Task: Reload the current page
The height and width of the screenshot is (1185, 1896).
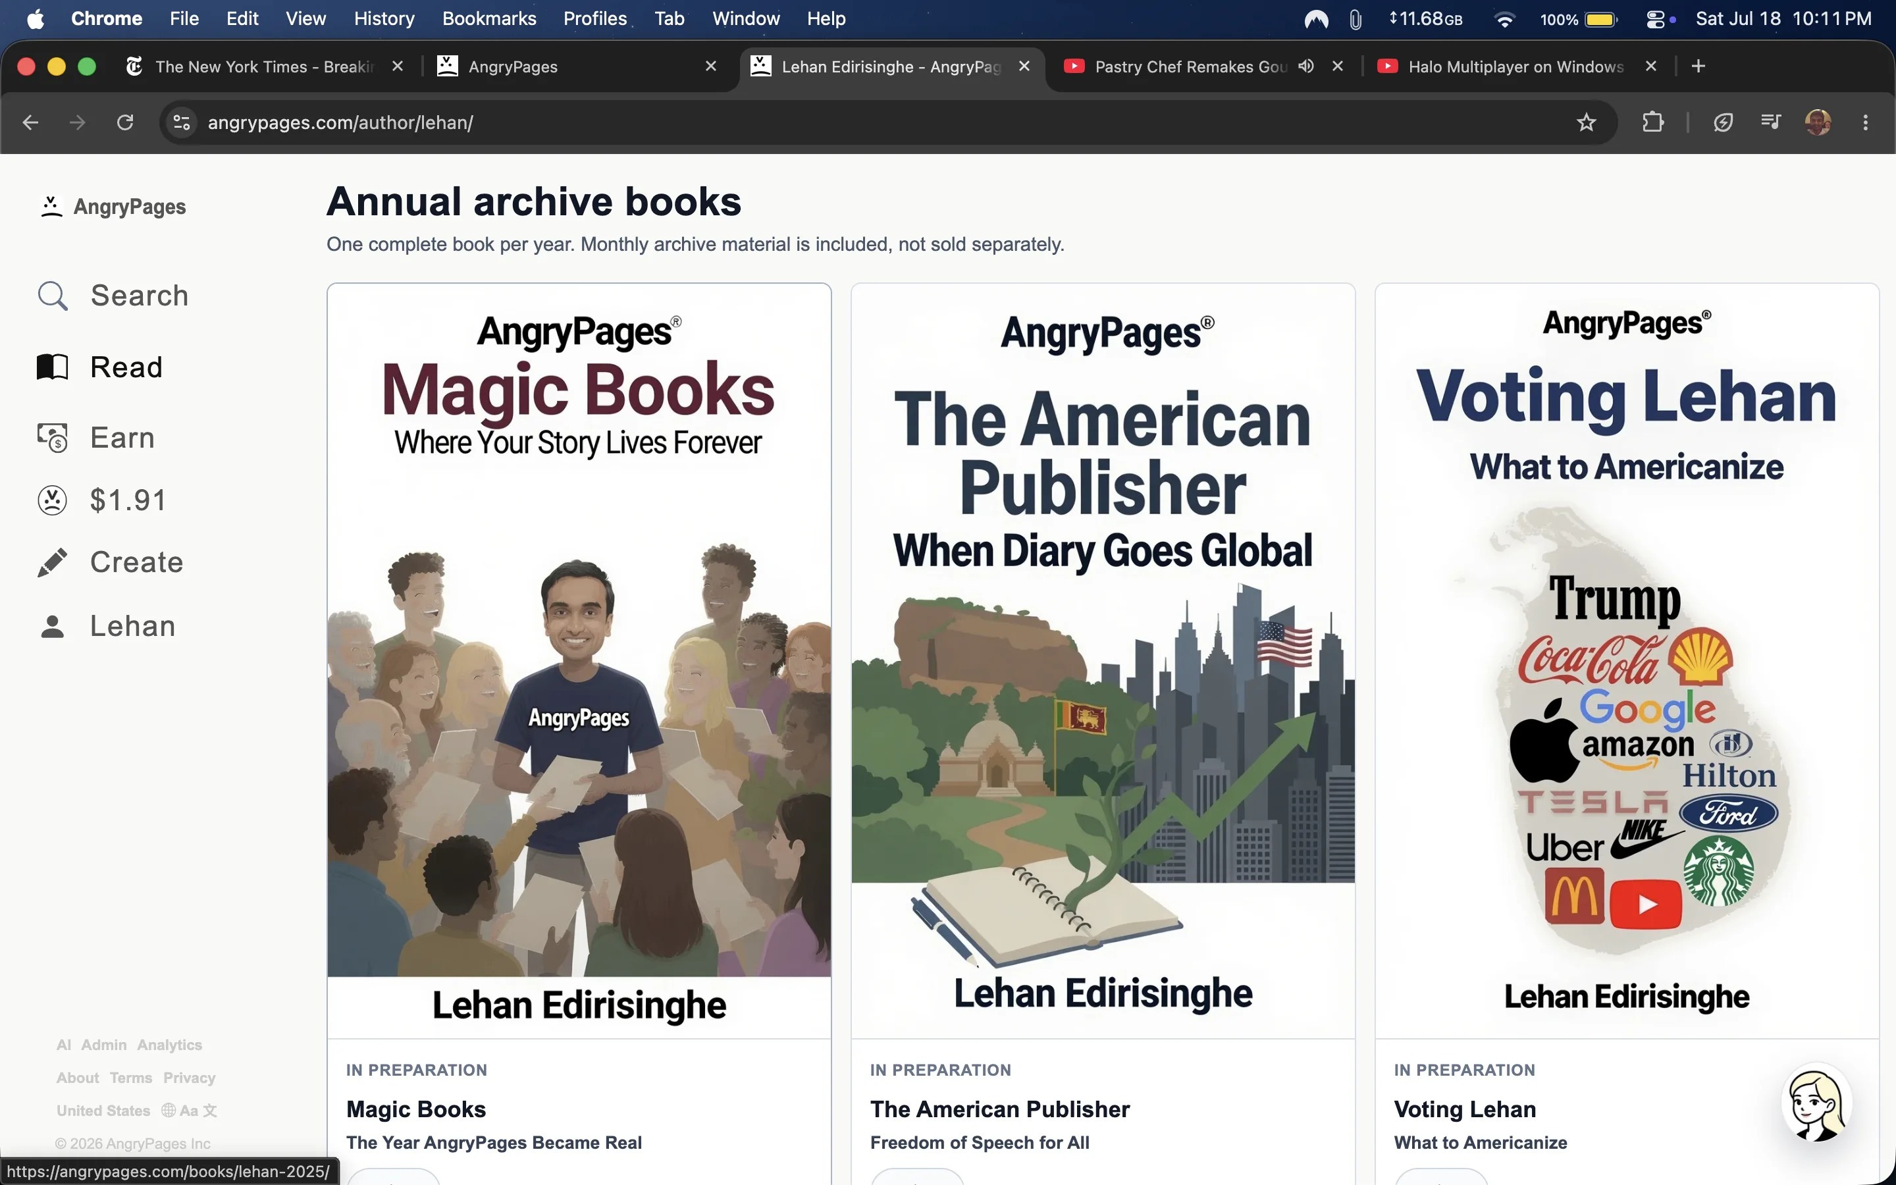Action: click(x=125, y=122)
